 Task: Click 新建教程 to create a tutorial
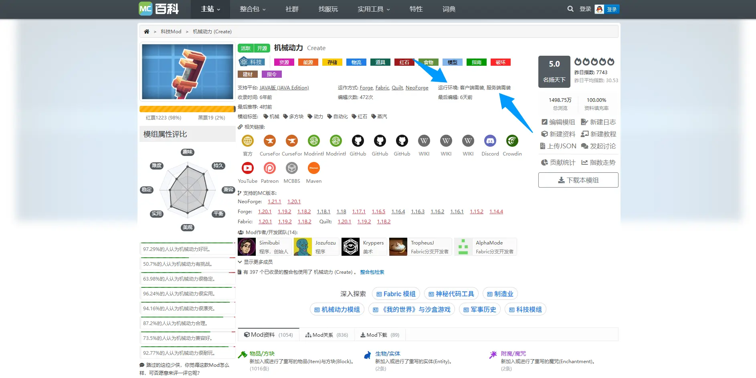(x=598, y=134)
